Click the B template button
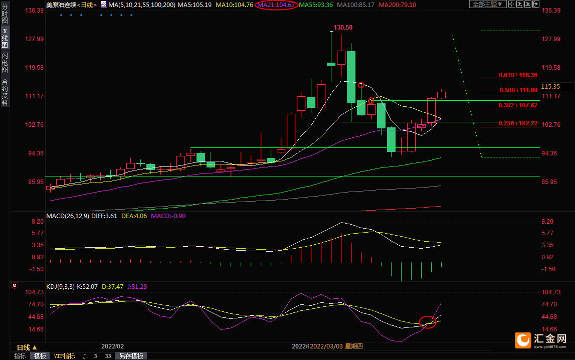This screenshot has height=360, width=575. click(x=95, y=356)
